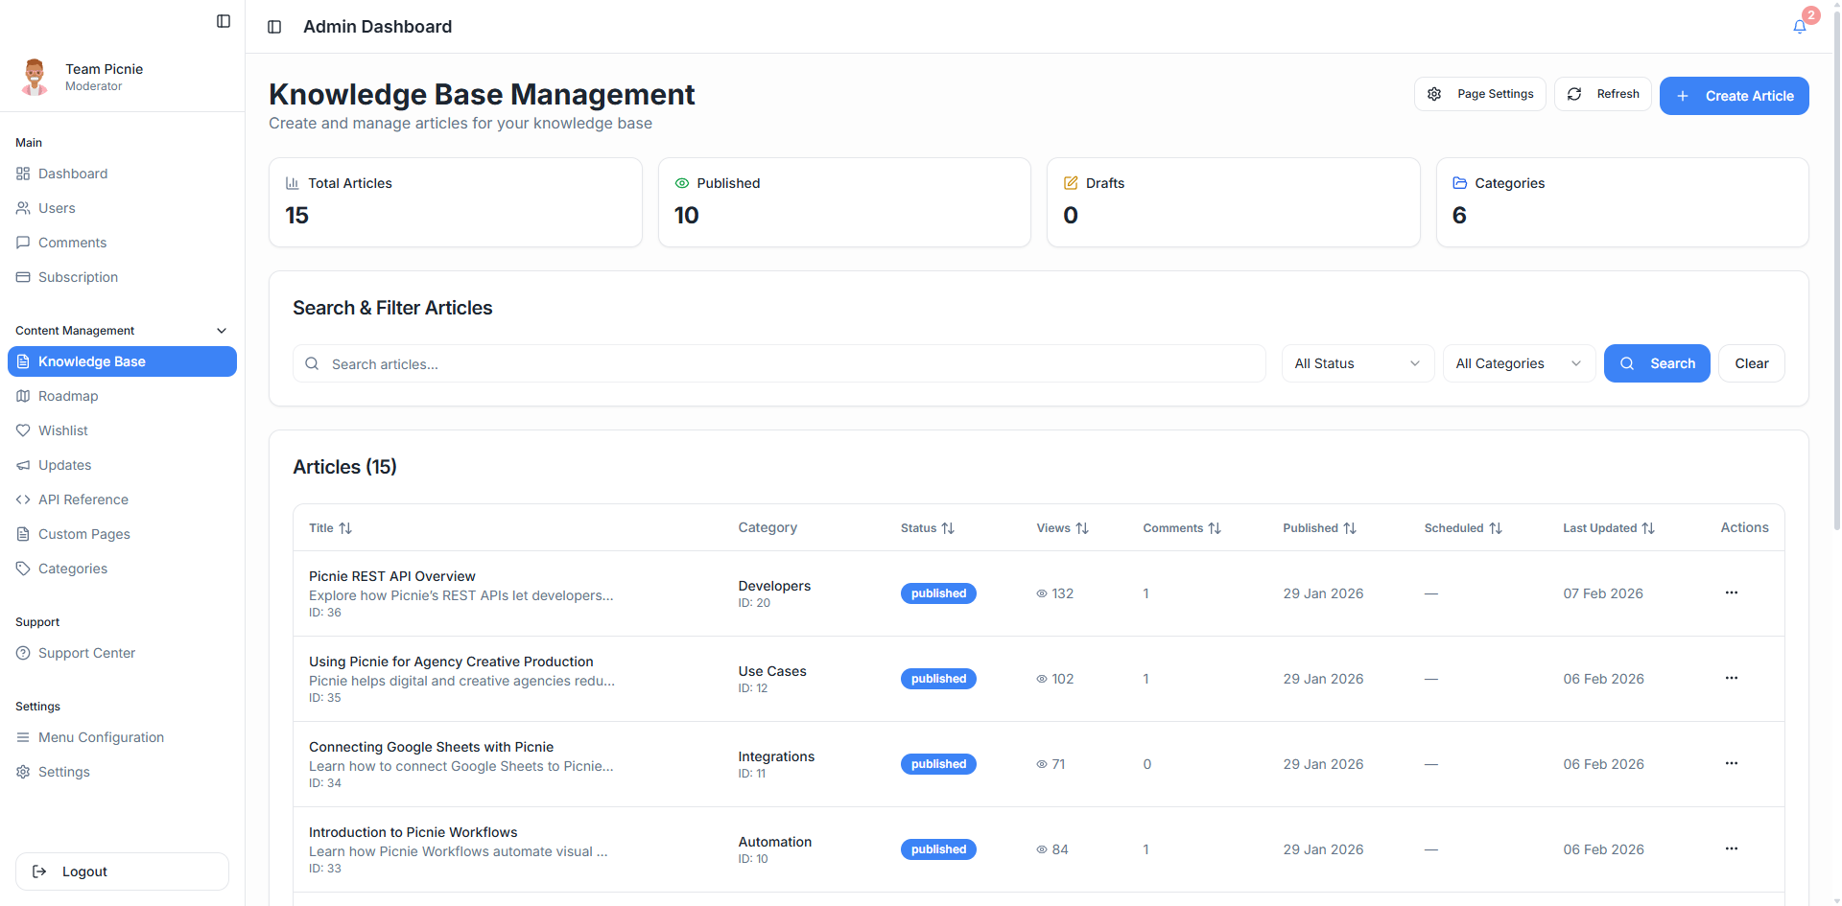Click the Create Article button
The image size is (1842, 906).
[x=1734, y=96]
